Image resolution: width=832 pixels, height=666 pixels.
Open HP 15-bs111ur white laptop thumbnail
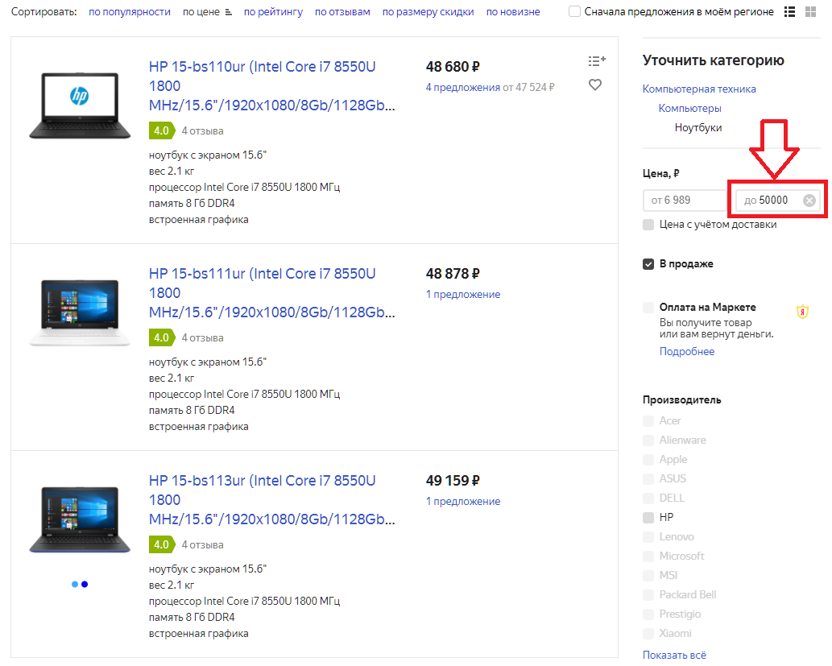coord(80,312)
